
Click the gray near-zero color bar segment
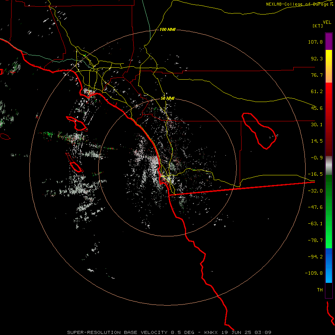329,165
